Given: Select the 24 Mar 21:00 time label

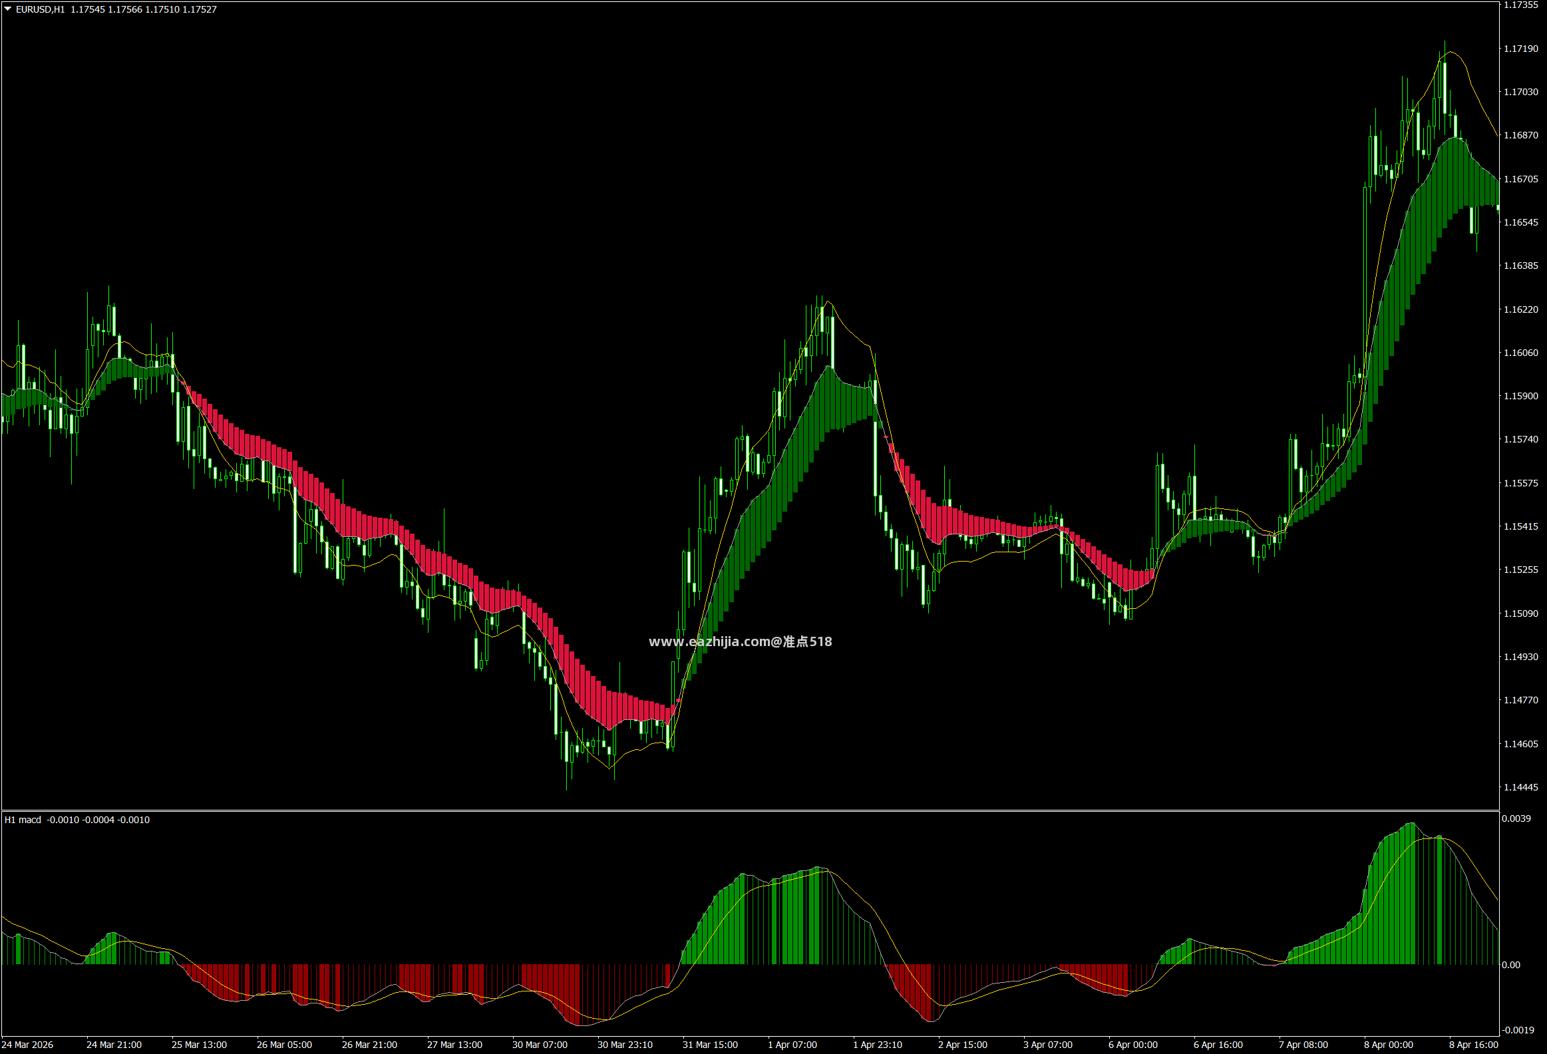Looking at the screenshot, I should point(114,1045).
